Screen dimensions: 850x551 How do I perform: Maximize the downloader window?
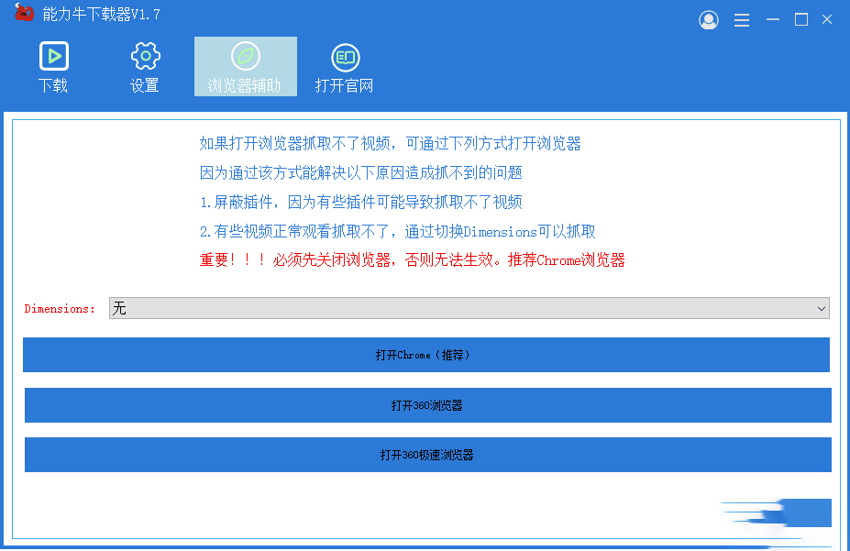[801, 20]
